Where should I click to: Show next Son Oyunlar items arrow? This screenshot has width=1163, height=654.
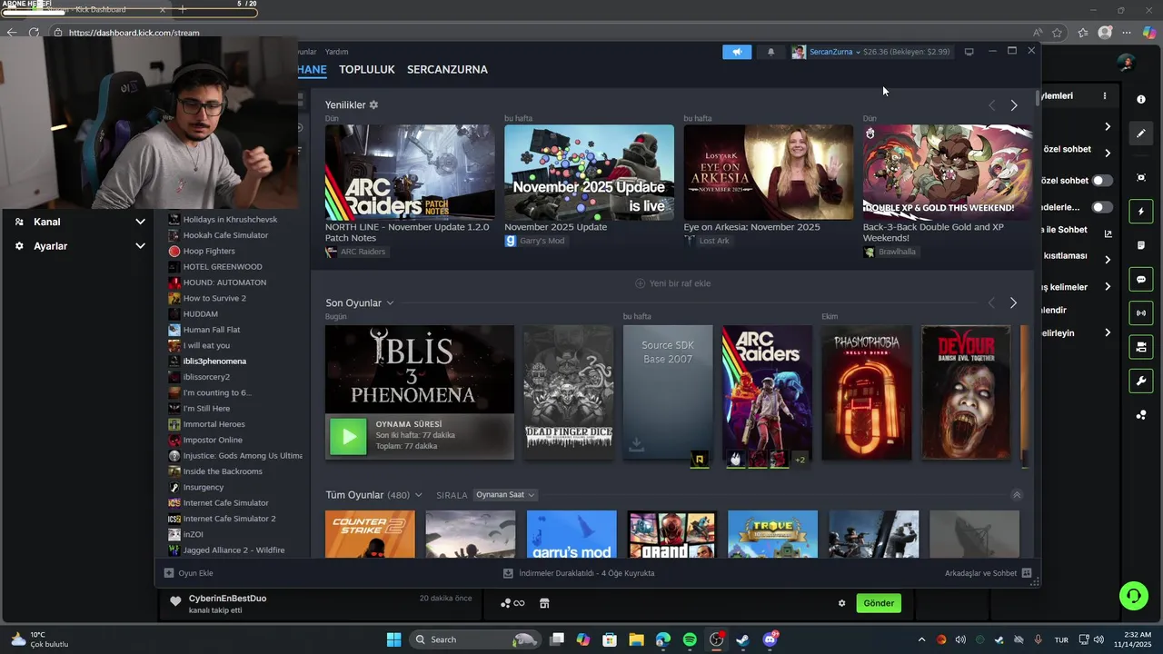click(1013, 302)
